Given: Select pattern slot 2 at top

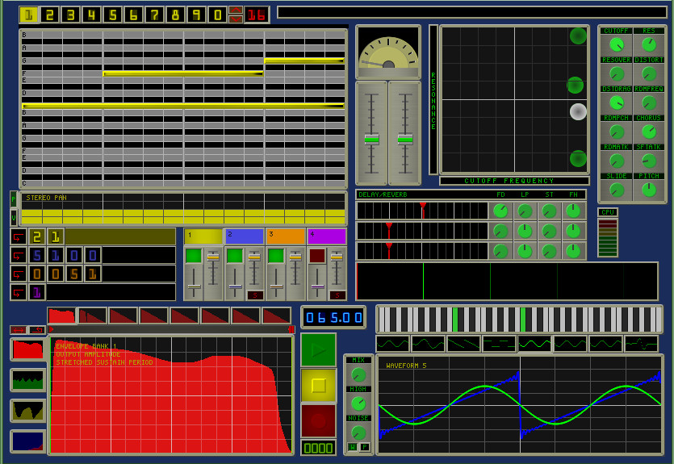Looking at the screenshot, I should (50, 15).
